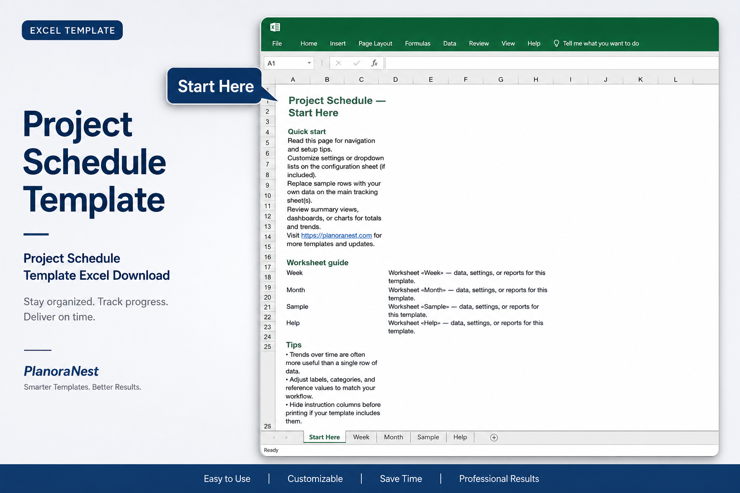
Task: Select row 12 header
Action: (267, 216)
